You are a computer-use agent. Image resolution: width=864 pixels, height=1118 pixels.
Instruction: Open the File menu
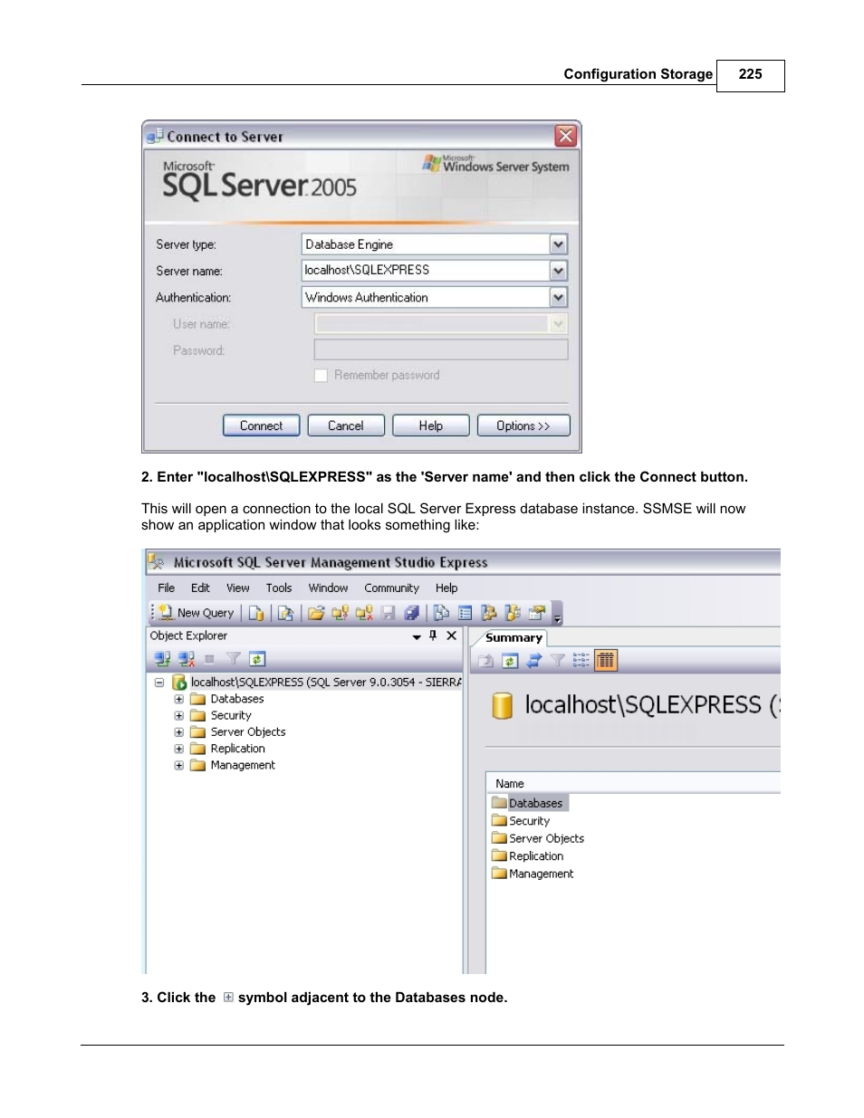[167, 588]
